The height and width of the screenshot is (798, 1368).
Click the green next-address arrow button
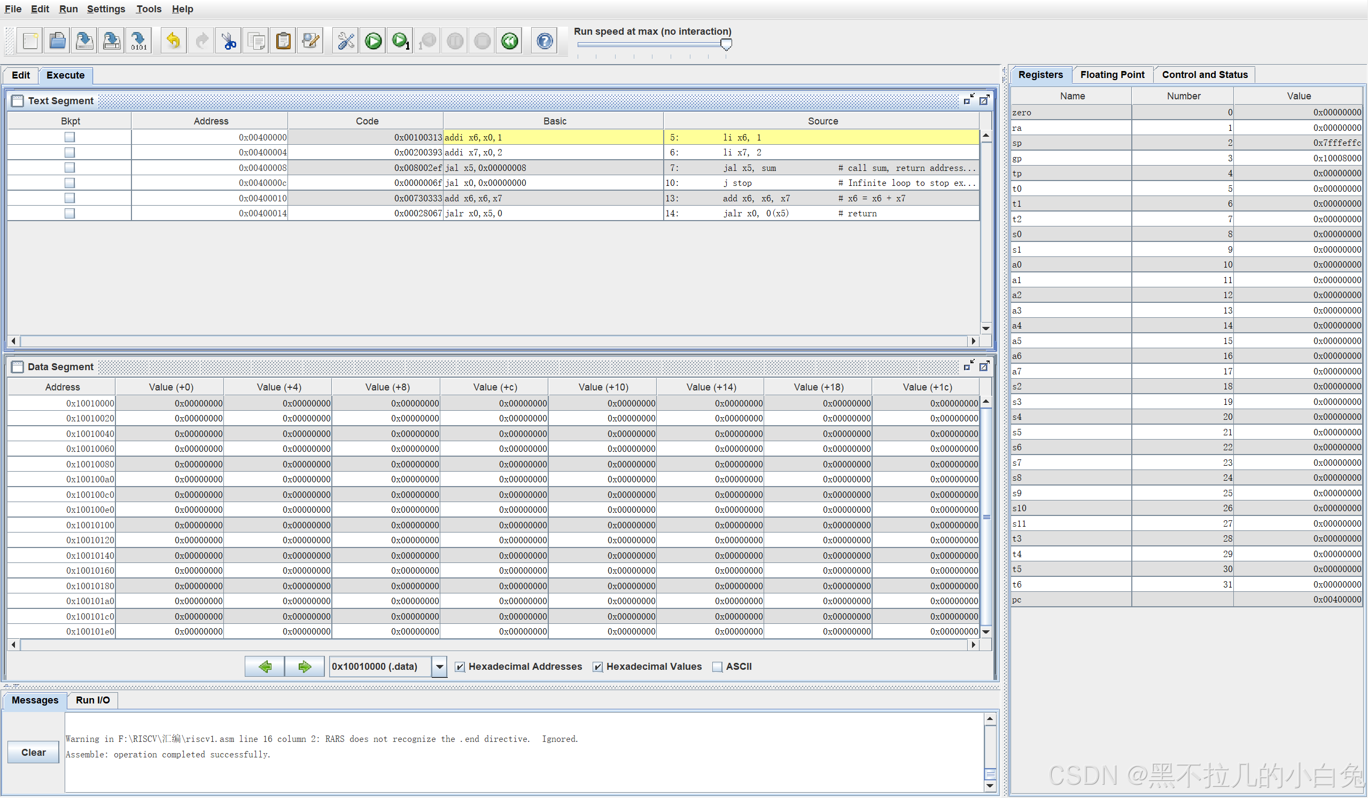[305, 667]
